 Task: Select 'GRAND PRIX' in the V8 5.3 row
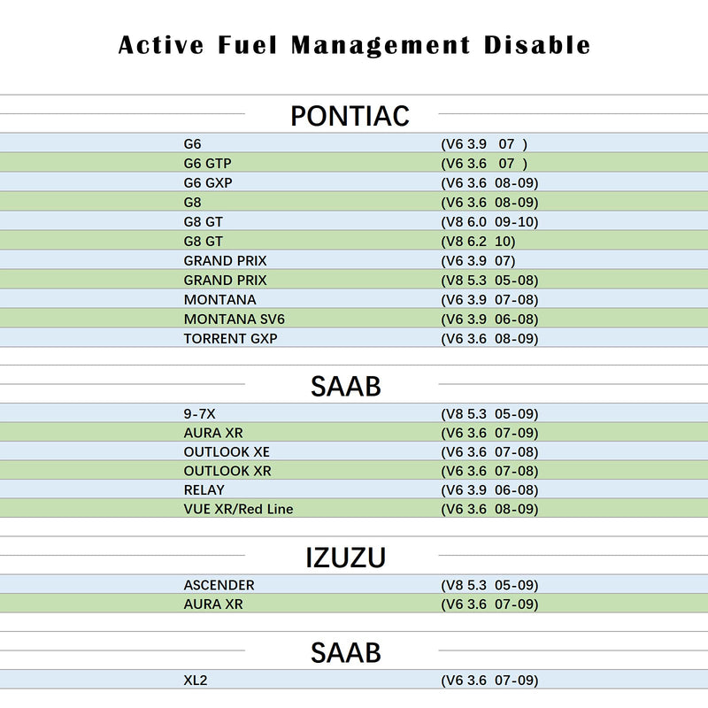[x=226, y=280]
